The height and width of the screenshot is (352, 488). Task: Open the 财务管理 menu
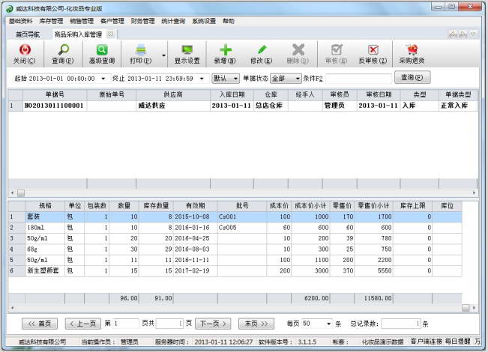142,21
